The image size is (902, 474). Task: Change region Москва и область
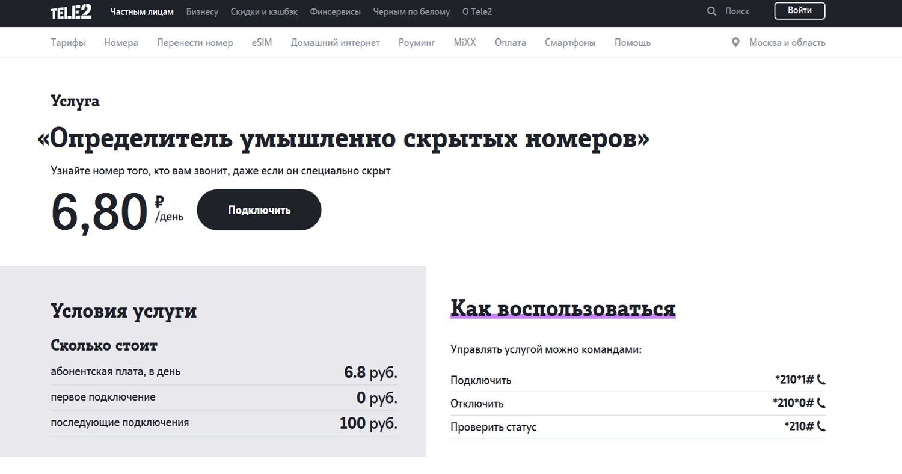point(787,43)
